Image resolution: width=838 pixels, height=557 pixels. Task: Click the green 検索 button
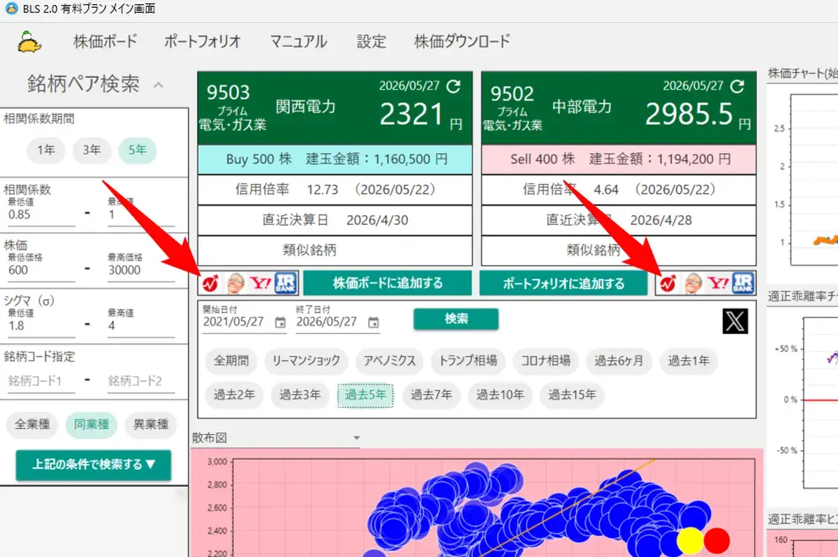pyautogui.click(x=456, y=319)
